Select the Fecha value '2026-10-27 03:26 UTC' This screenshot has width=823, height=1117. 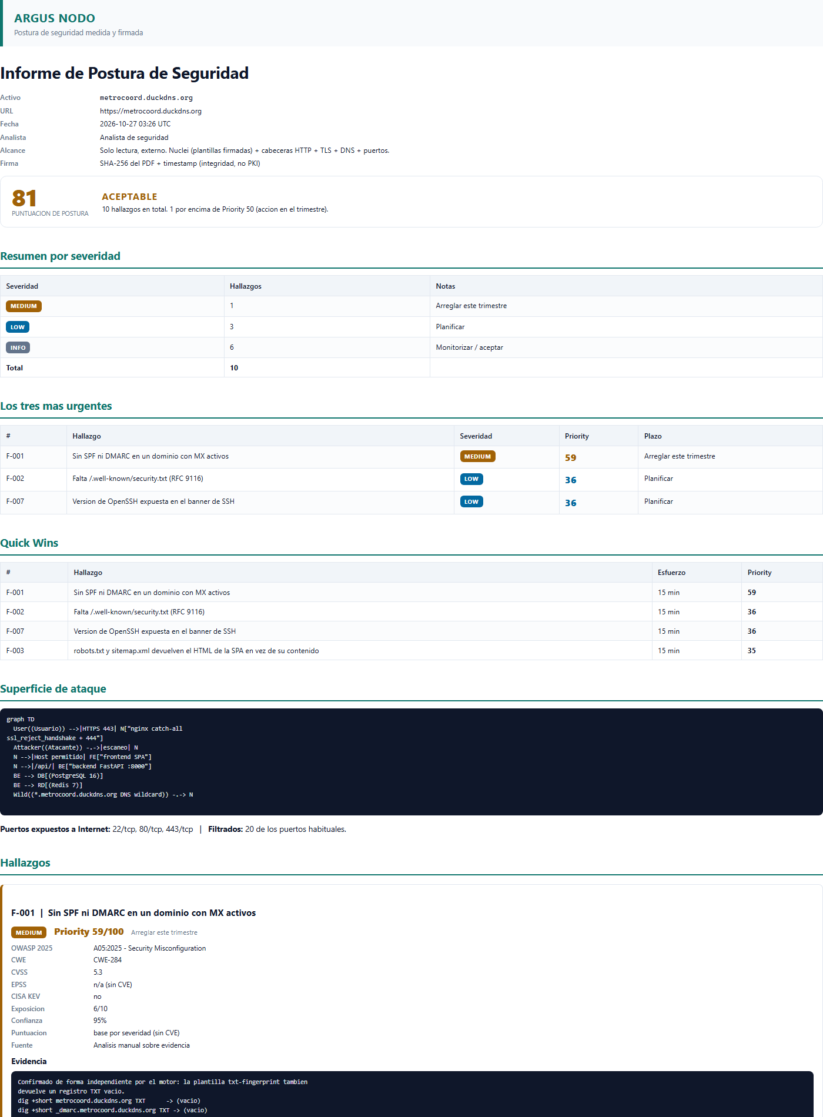pos(135,124)
